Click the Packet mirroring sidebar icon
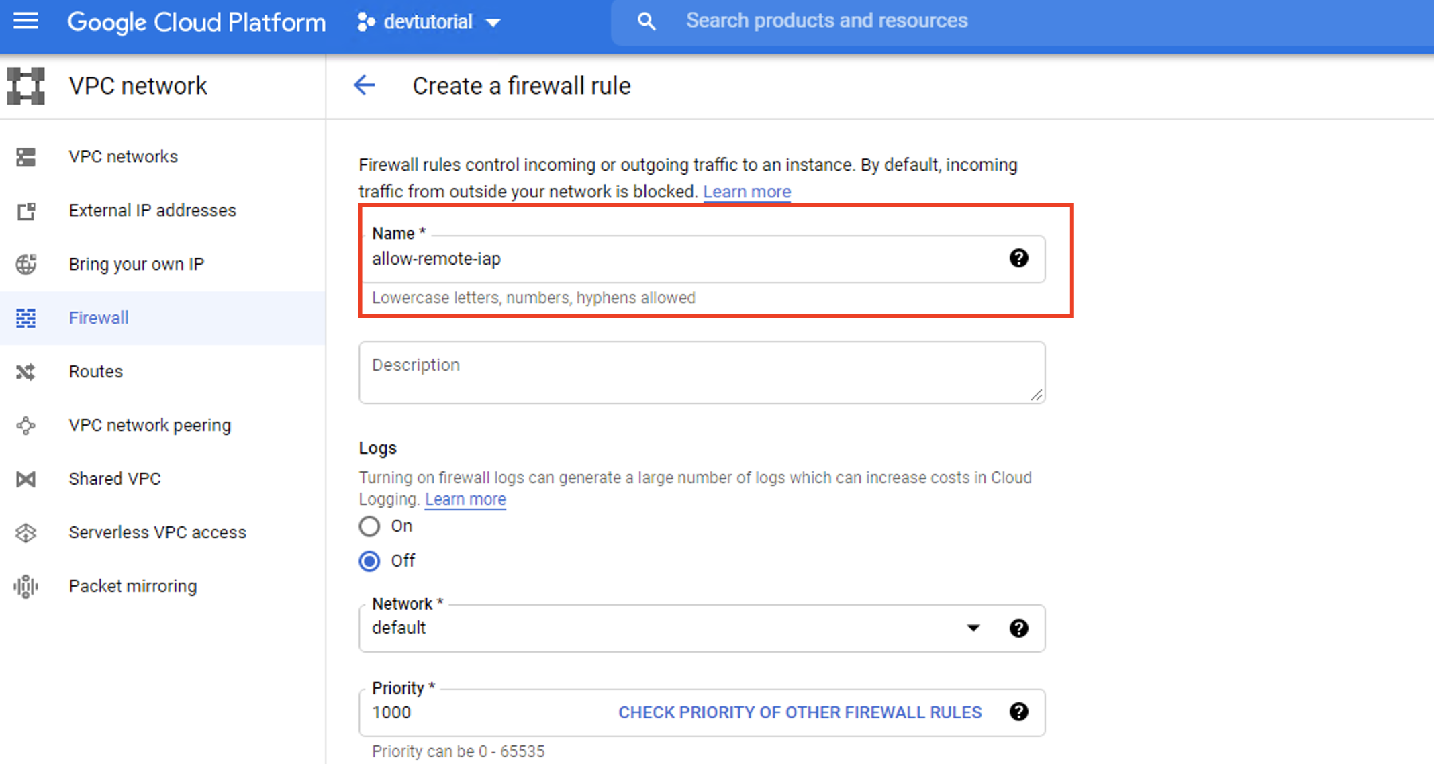 [27, 586]
